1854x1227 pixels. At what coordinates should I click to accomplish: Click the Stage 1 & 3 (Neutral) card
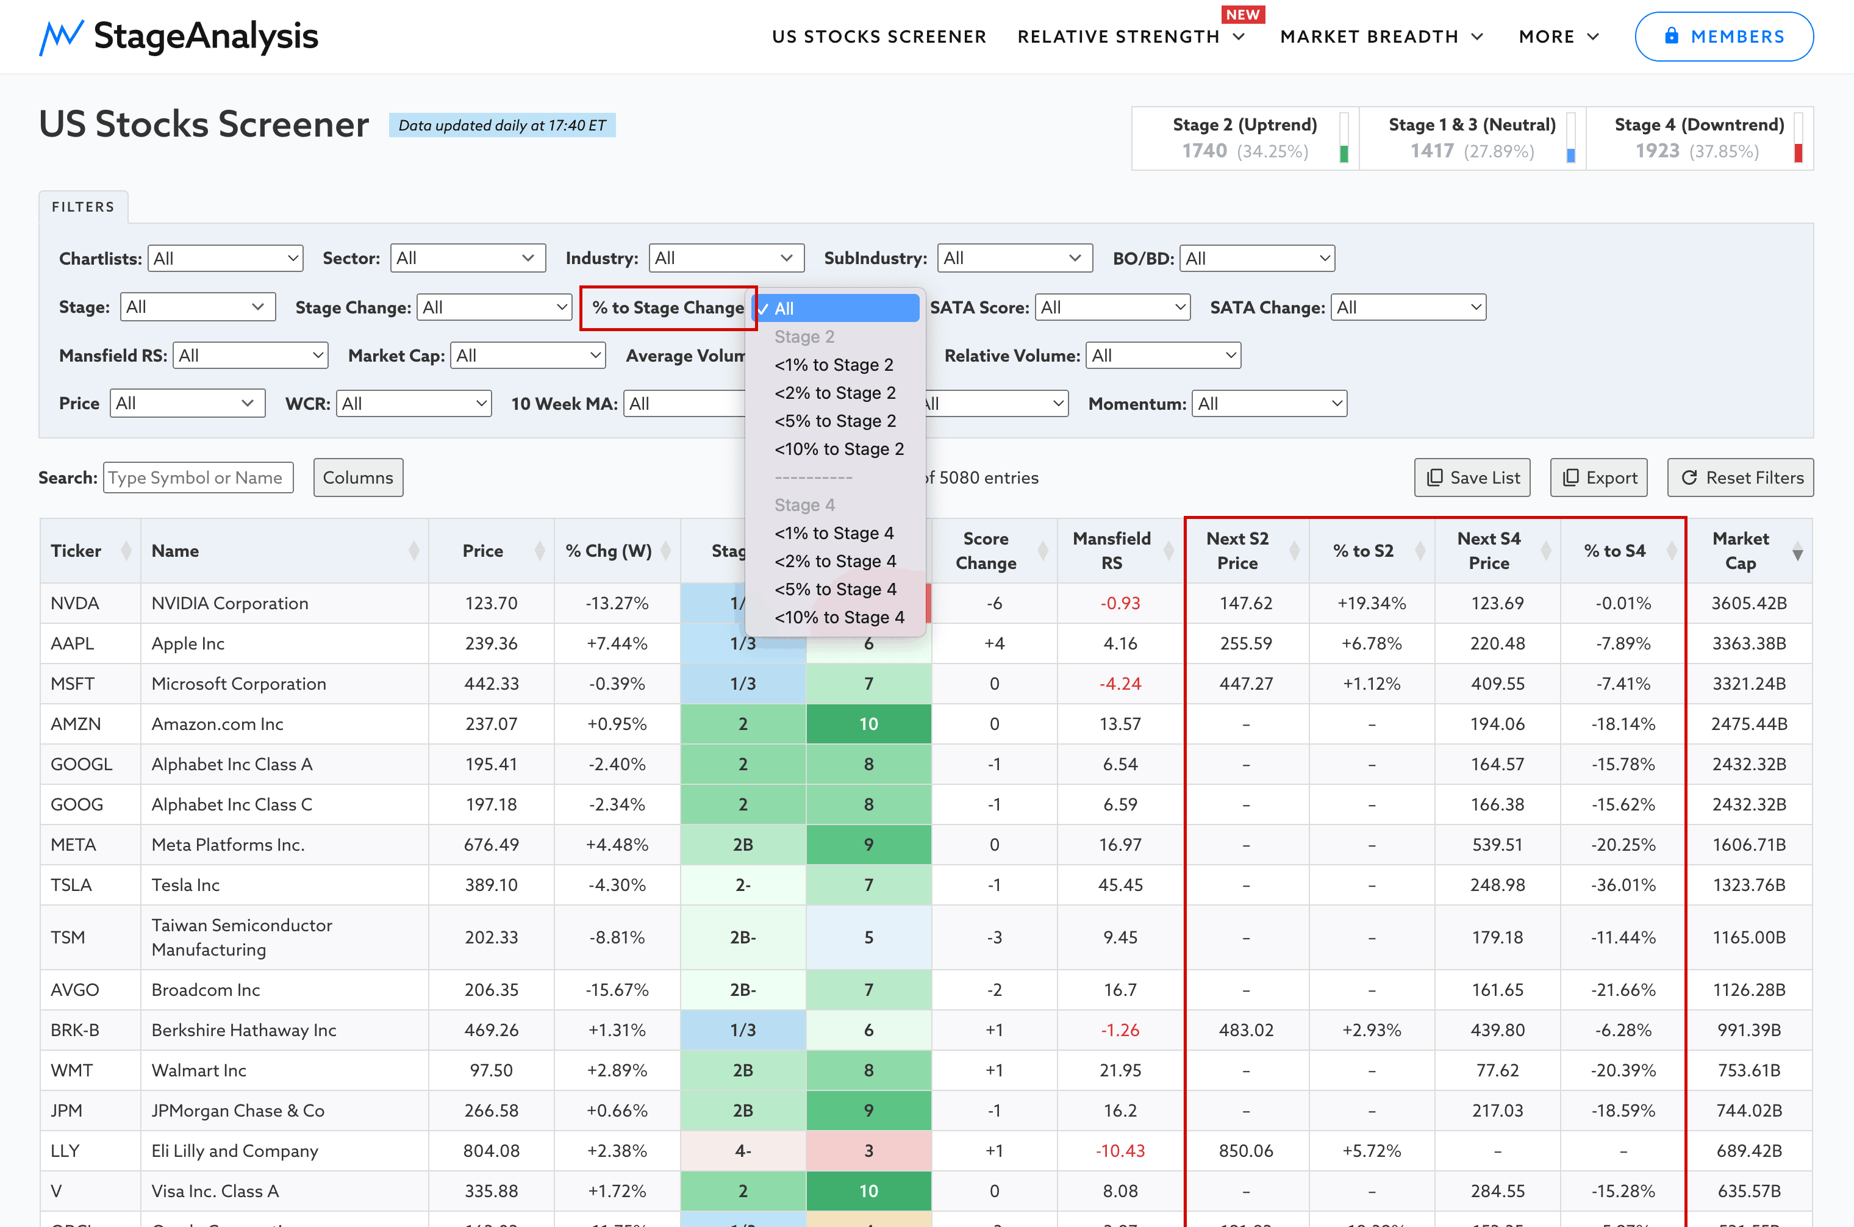coord(1472,138)
